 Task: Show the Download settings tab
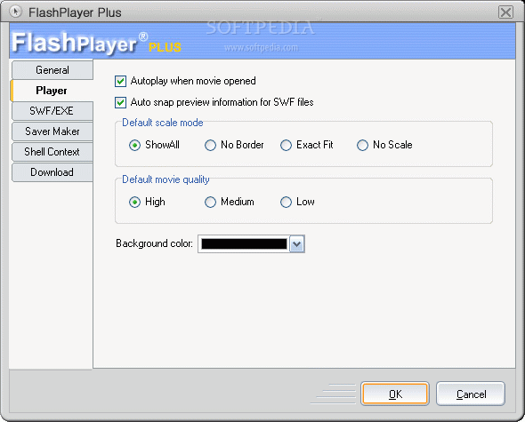coord(52,171)
